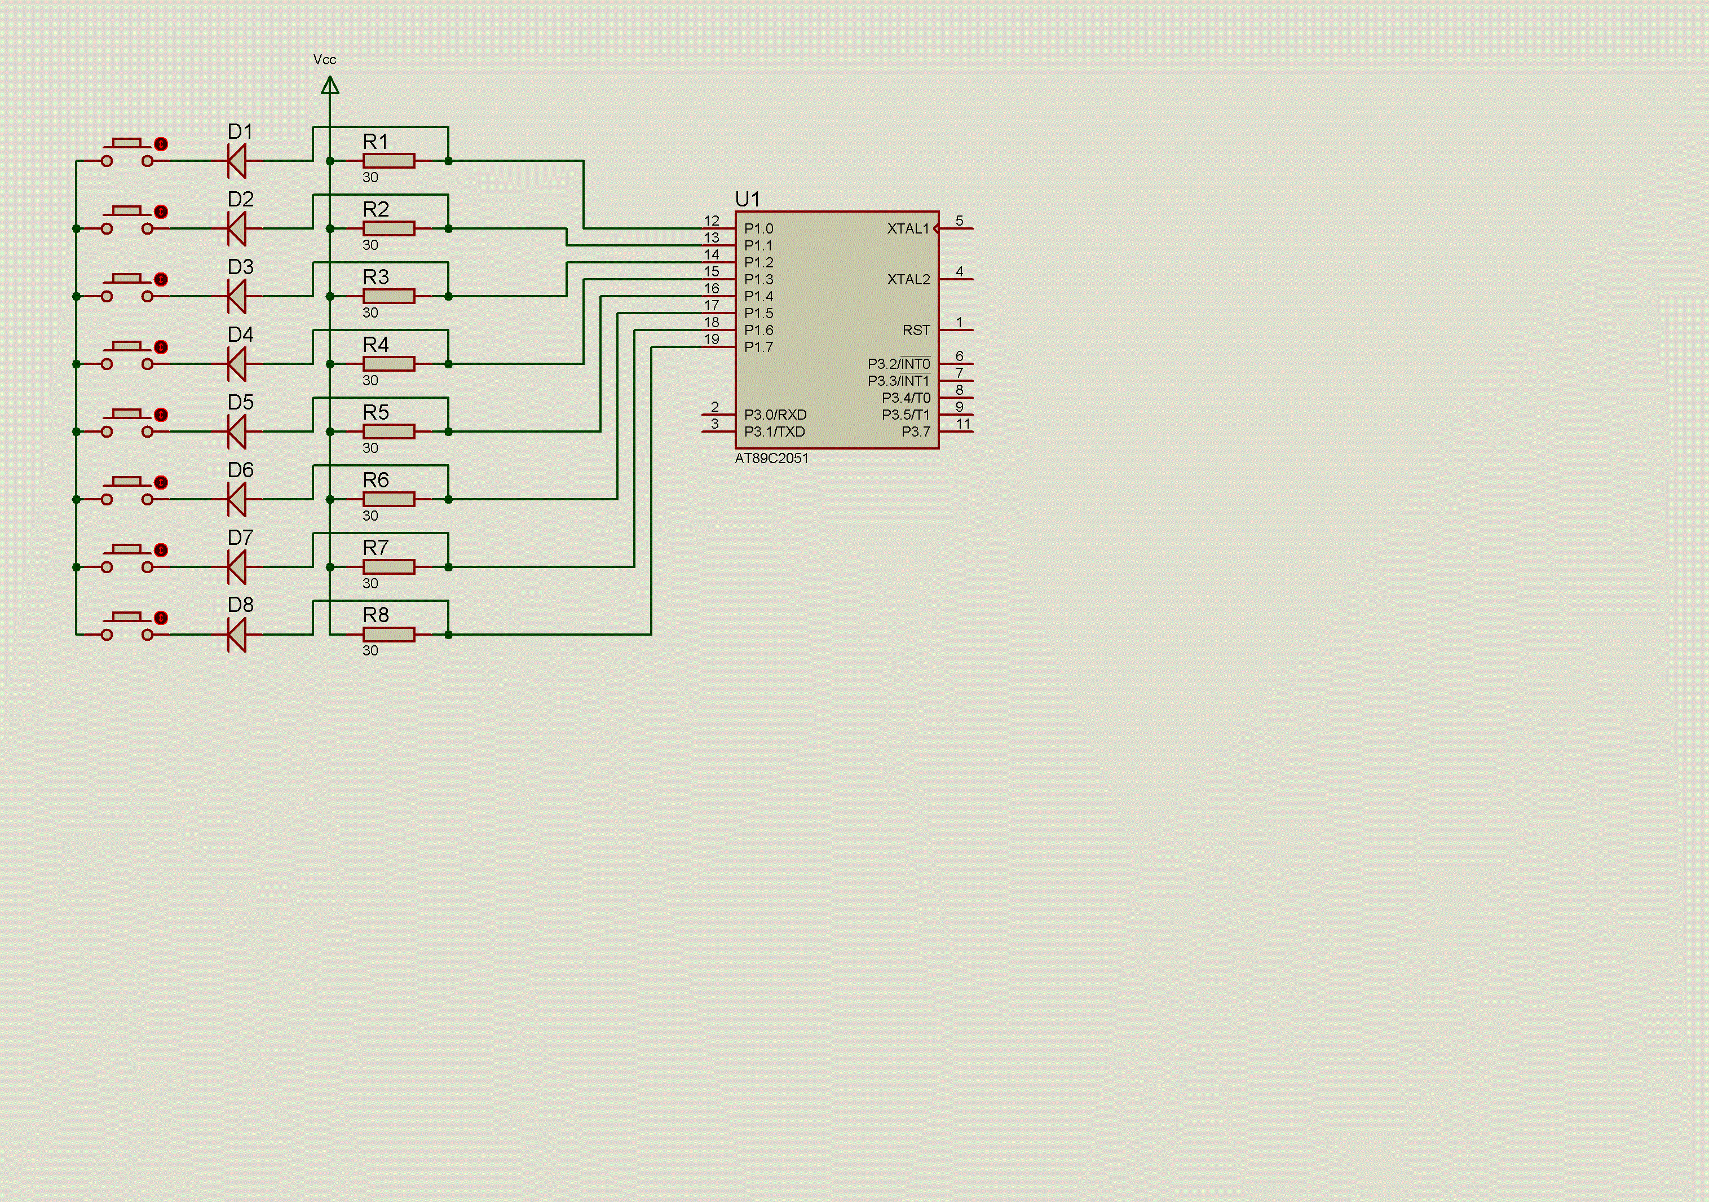Toggle the latch on D1's push button

(161, 144)
